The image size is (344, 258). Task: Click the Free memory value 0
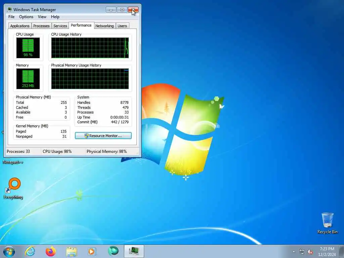pyautogui.click(x=66, y=117)
